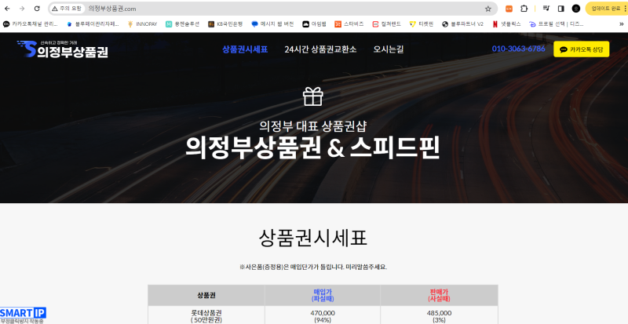Open the 주의 요함 site security warning
The width and height of the screenshot is (628, 324).
67,9
